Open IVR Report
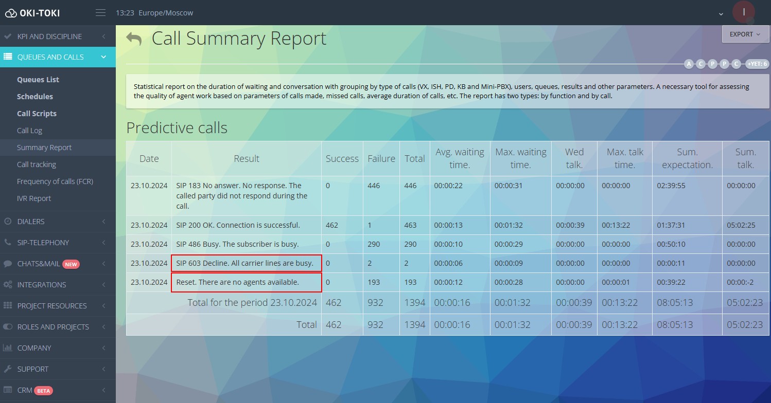The width and height of the screenshot is (771, 403). click(34, 198)
